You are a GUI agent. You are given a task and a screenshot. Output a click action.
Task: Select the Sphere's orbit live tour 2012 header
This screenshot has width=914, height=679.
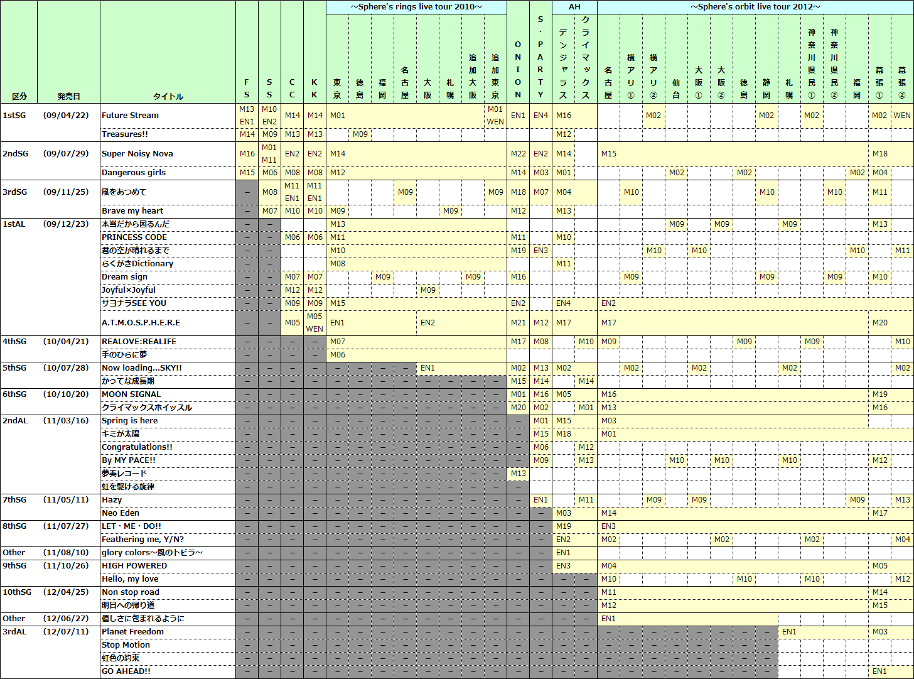pos(756,7)
